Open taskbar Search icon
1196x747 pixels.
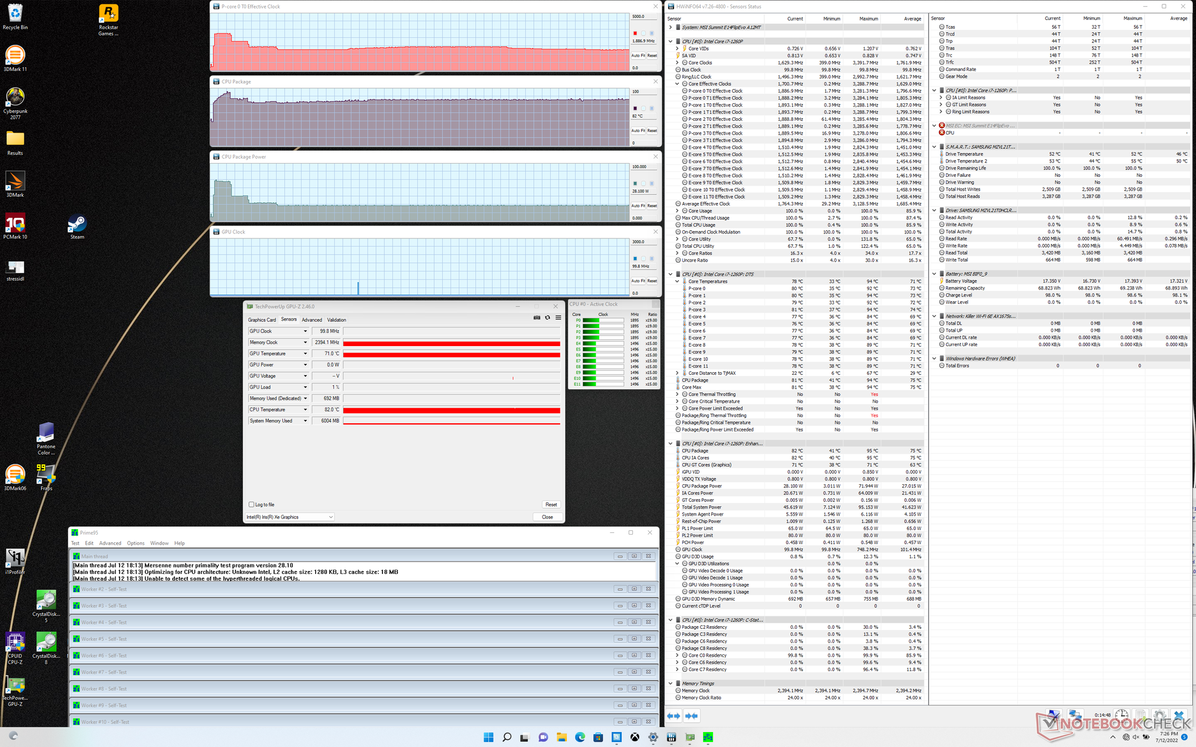pos(506,737)
